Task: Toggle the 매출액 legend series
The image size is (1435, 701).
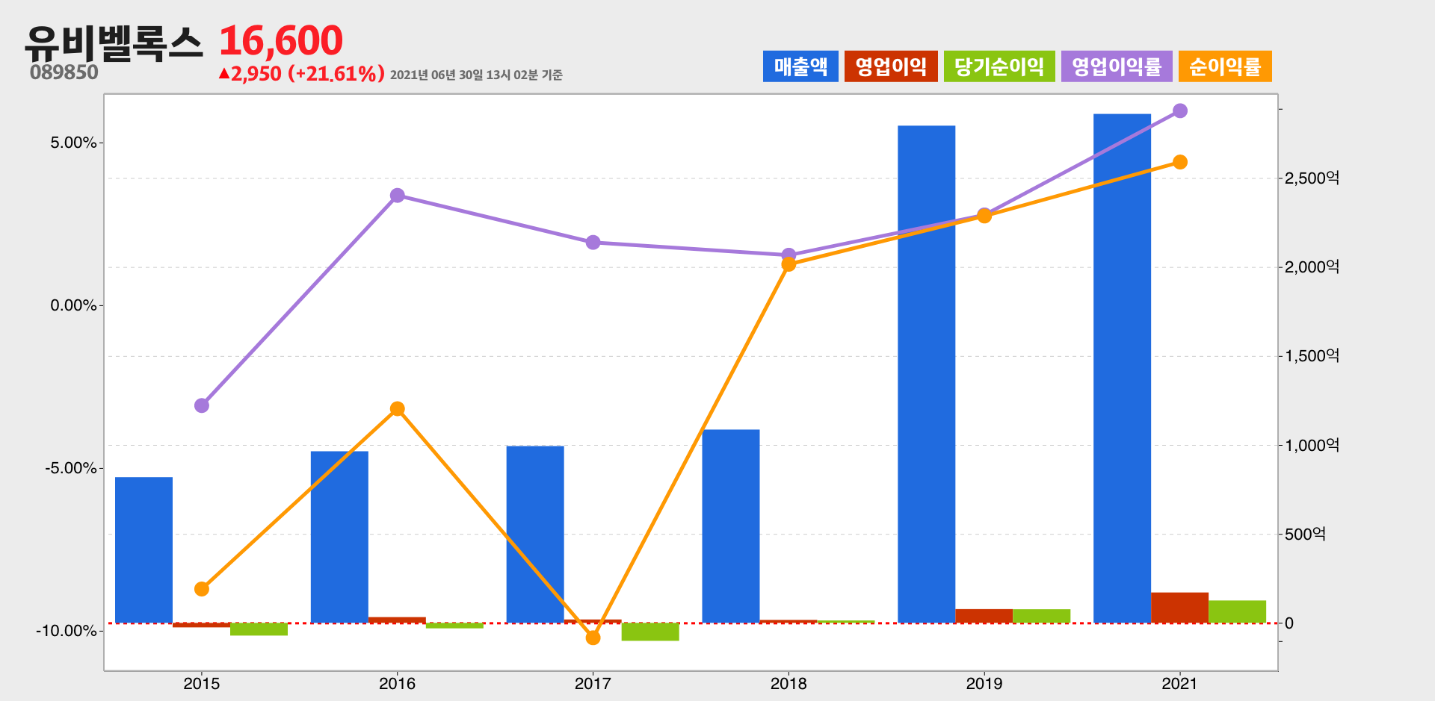Action: [800, 66]
